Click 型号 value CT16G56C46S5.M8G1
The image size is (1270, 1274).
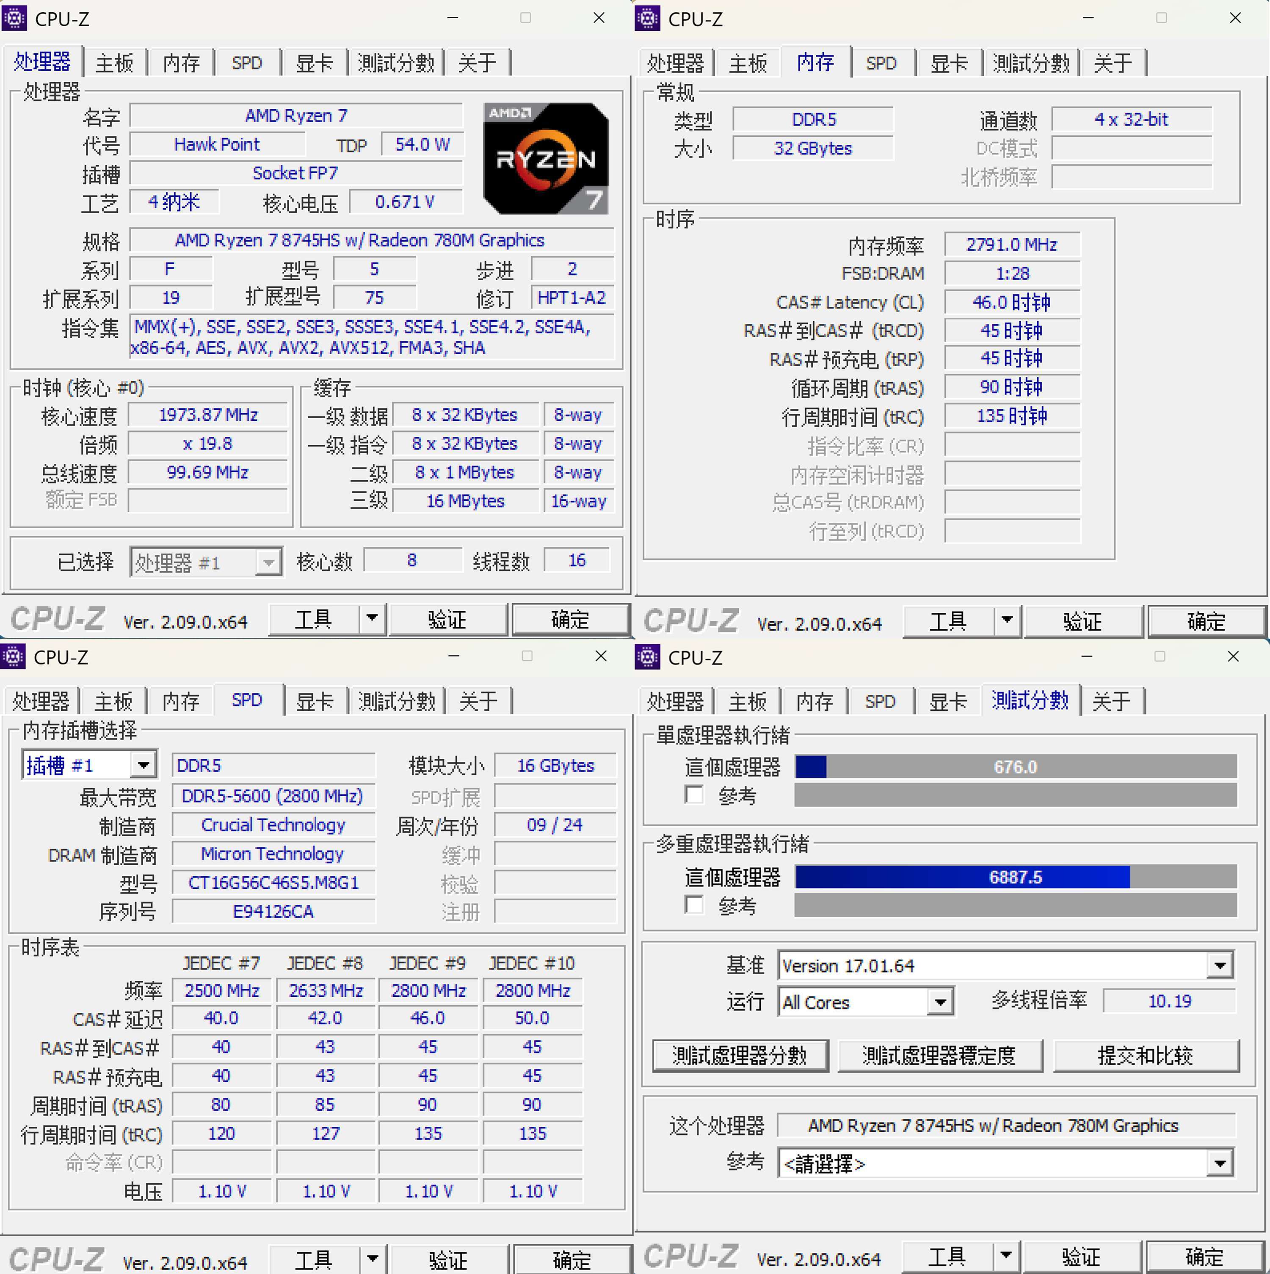pyautogui.click(x=273, y=882)
